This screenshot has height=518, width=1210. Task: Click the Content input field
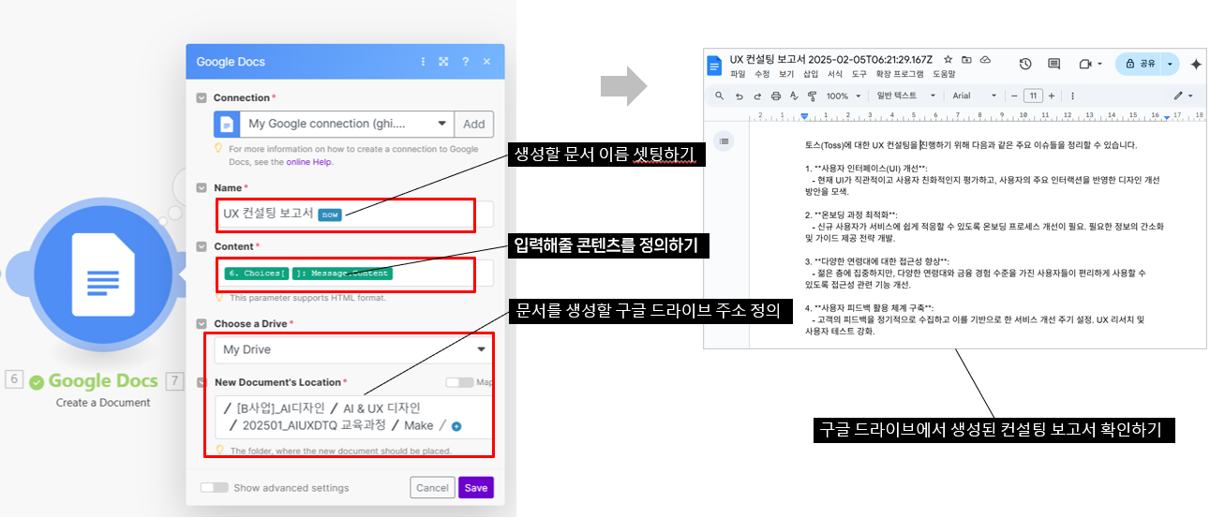(x=353, y=273)
